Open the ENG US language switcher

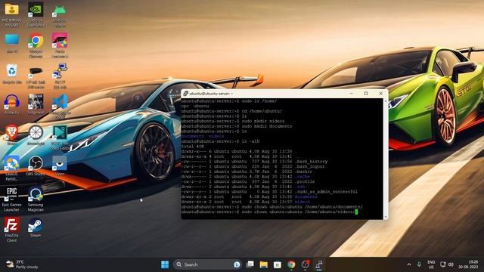[x=431, y=264]
